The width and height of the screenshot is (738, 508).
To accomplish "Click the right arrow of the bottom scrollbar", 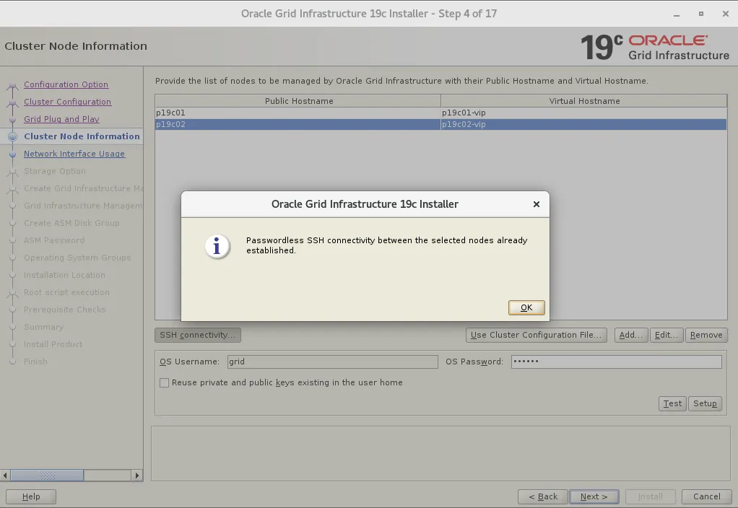I will tap(136, 476).
